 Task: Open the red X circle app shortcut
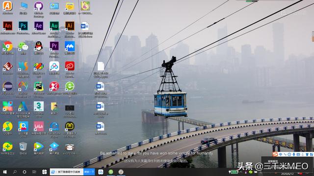tap(54, 87)
